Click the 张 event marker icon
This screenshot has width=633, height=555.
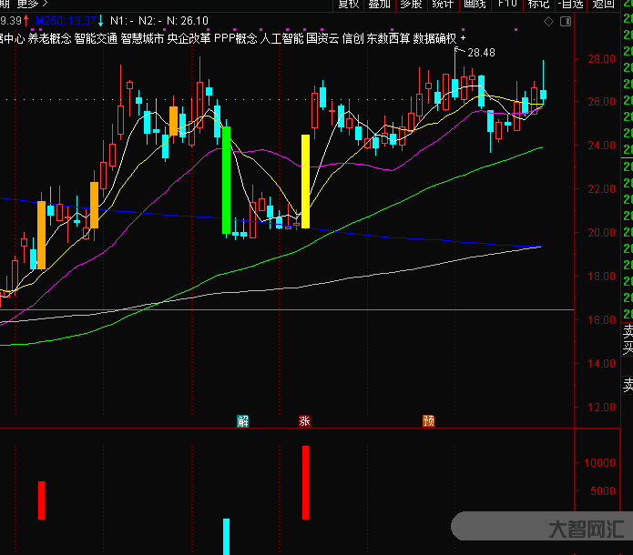point(304,421)
